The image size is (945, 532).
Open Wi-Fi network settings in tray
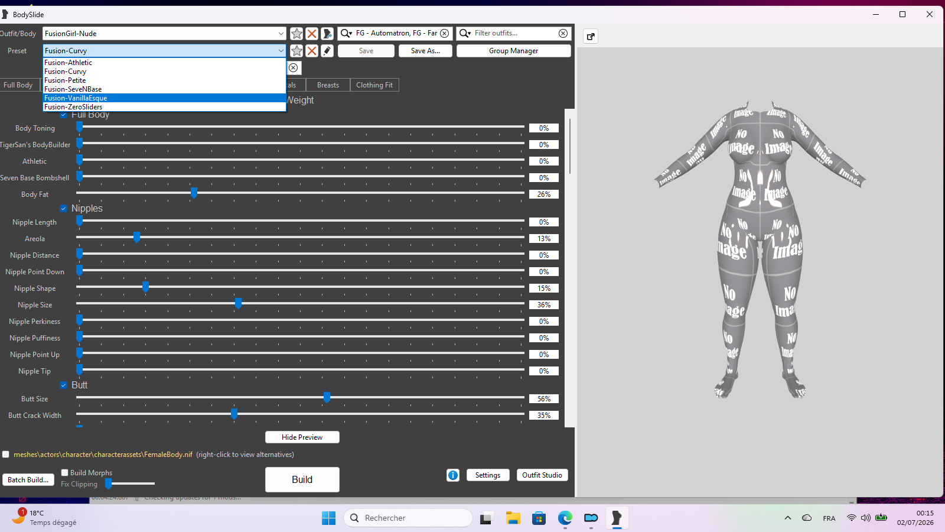851,518
